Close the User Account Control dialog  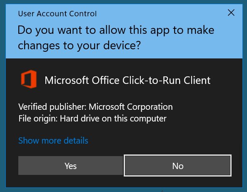point(231,13)
